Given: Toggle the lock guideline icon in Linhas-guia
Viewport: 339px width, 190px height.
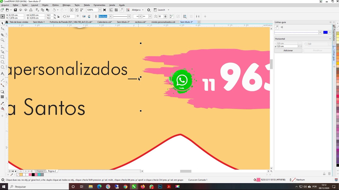Looking at the screenshot, I should (282, 27).
